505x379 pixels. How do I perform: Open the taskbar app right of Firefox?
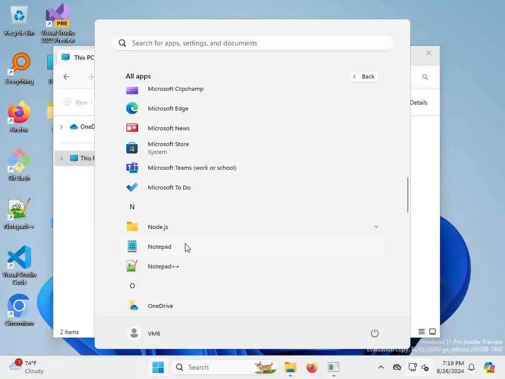click(333, 367)
